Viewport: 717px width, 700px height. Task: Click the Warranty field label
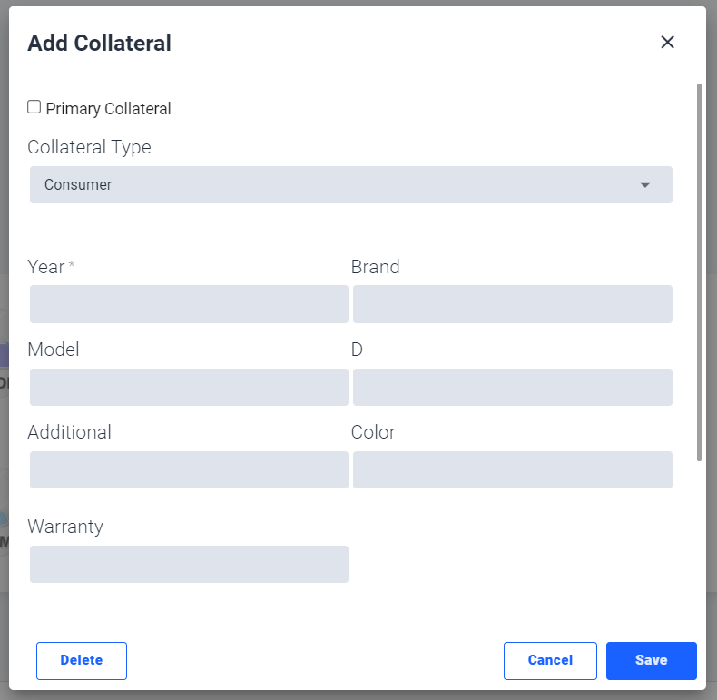[65, 527]
